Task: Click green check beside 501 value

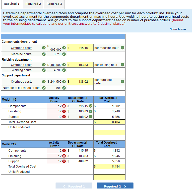Action: [x=64, y=88]
